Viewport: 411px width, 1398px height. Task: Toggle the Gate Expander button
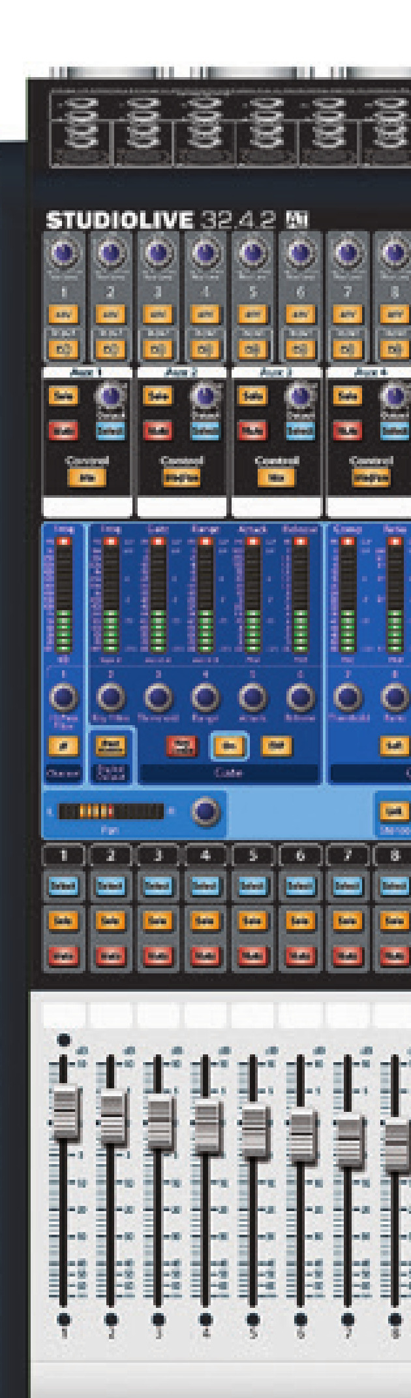pos(276,745)
